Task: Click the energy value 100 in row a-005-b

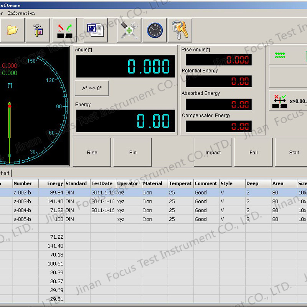Action: (51, 219)
